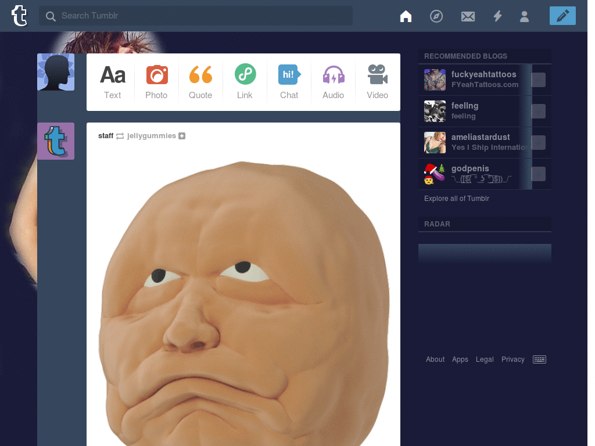
Task: Open the About footer link
Action: click(435, 359)
